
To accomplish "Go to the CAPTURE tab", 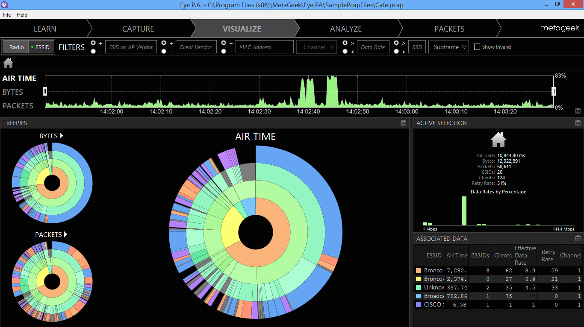I will (x=138, y=29).
